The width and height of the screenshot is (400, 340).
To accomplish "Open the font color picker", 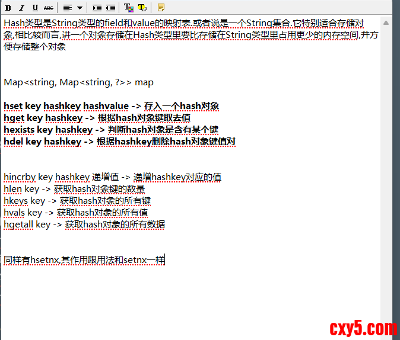I will (x=129, y=8).
